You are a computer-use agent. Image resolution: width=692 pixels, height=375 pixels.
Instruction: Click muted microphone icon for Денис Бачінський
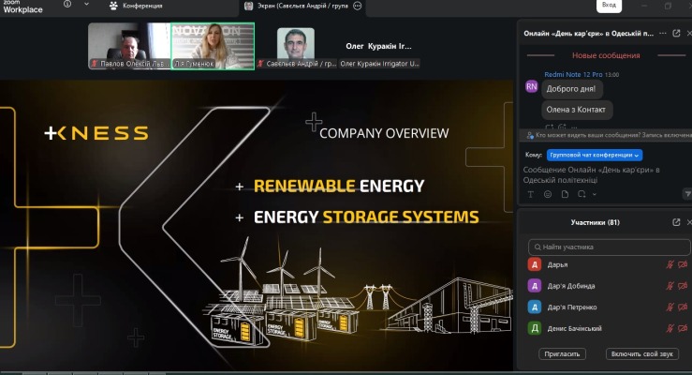[670, 328]
